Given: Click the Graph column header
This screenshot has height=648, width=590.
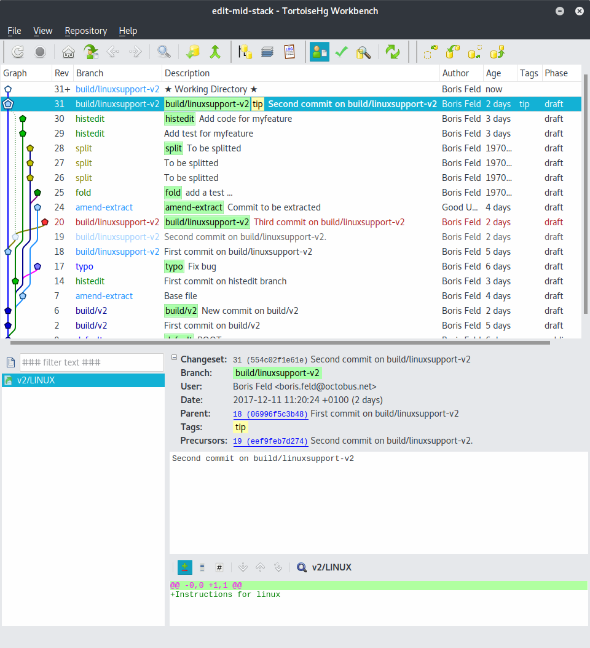Looking at the screenshot, I should [26, 73].
